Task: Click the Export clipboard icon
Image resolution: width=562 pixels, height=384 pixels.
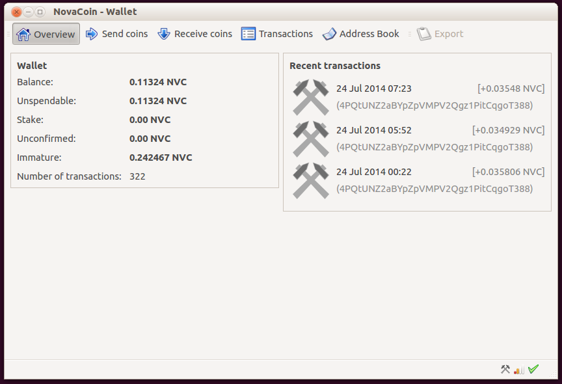Action: pos(424,34)
